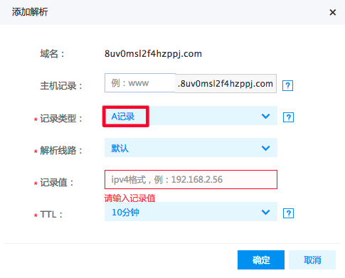The width and height of the screenshot is (345, 278).
Task: Click the 添加解析 dialog title
Action: coord(30,12)
